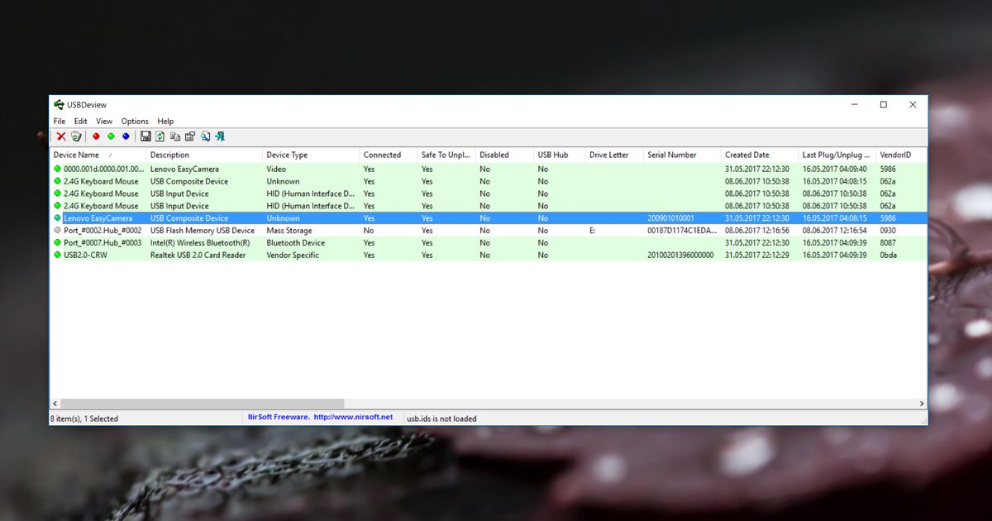Click the gray status dot beside Port_#0002.Hub_#0002
Image resolution: width=992 pixels, height=521 pixels.
pyautogui.click(x=56, y=230)
